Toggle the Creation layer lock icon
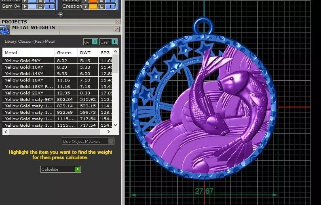This screenshot has height=205, width=321. pyautogui.click(x=101, y=6)
